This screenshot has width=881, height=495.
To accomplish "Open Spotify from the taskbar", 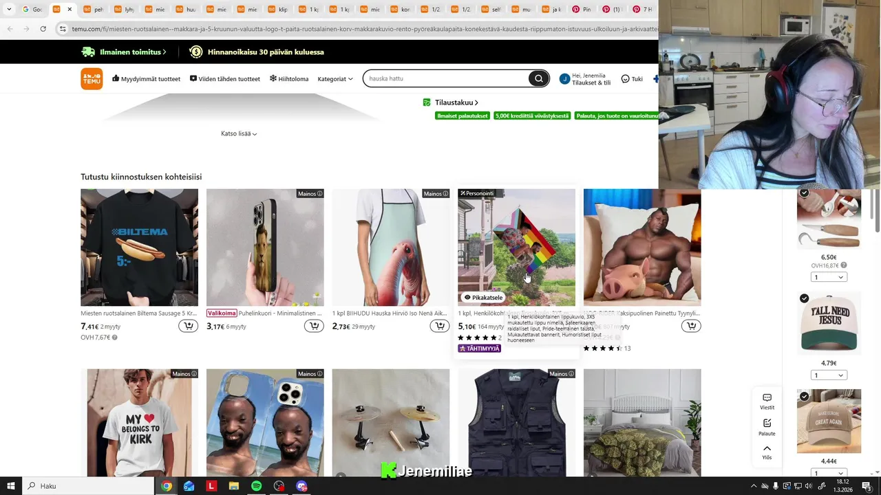I will [x=256, y=486].
